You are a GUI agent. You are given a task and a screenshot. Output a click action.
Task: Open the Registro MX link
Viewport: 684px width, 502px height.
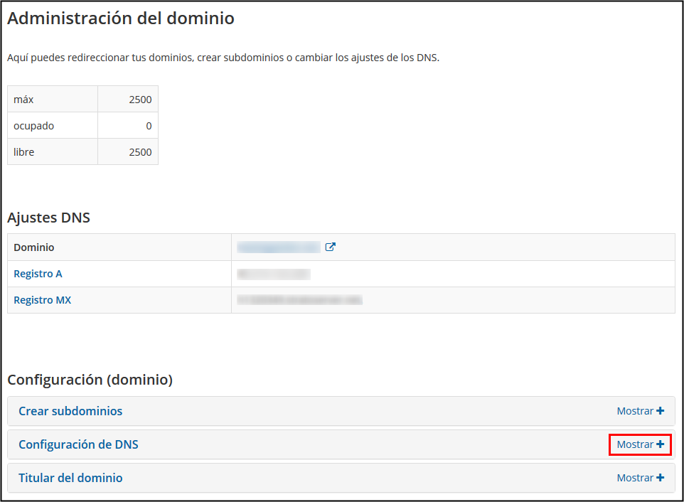[x=42, y=300]
